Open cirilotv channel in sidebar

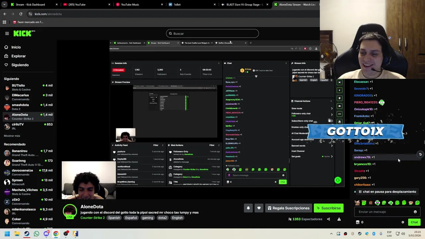pyautogui.click(x=28, y=126)
